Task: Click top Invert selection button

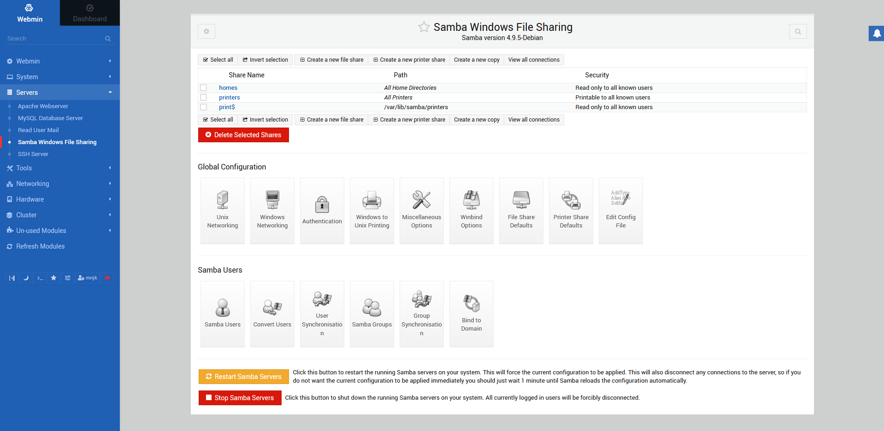Action: (x=265, y=60)
